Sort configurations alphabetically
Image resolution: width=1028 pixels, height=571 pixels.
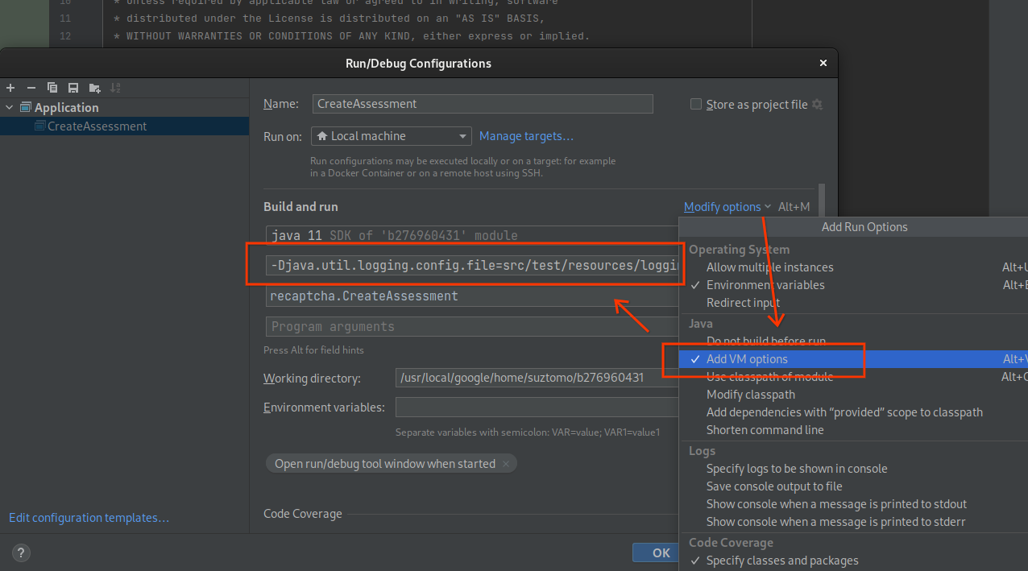[115, 88]
